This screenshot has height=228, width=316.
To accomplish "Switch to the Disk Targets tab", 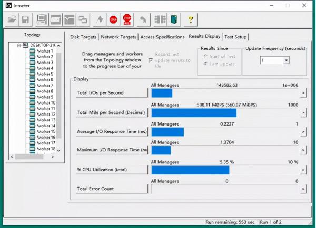I will pos(84,37).
